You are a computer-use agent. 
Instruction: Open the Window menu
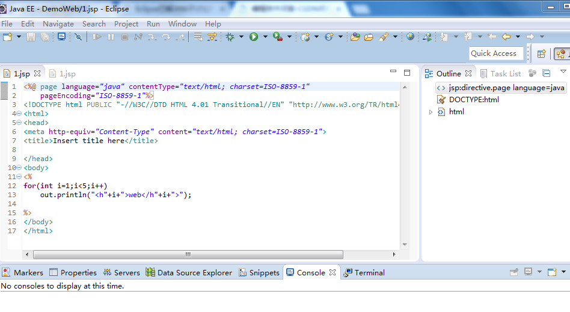click(182, 24)
